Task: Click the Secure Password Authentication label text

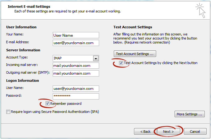Action: [x=55, y=112]
